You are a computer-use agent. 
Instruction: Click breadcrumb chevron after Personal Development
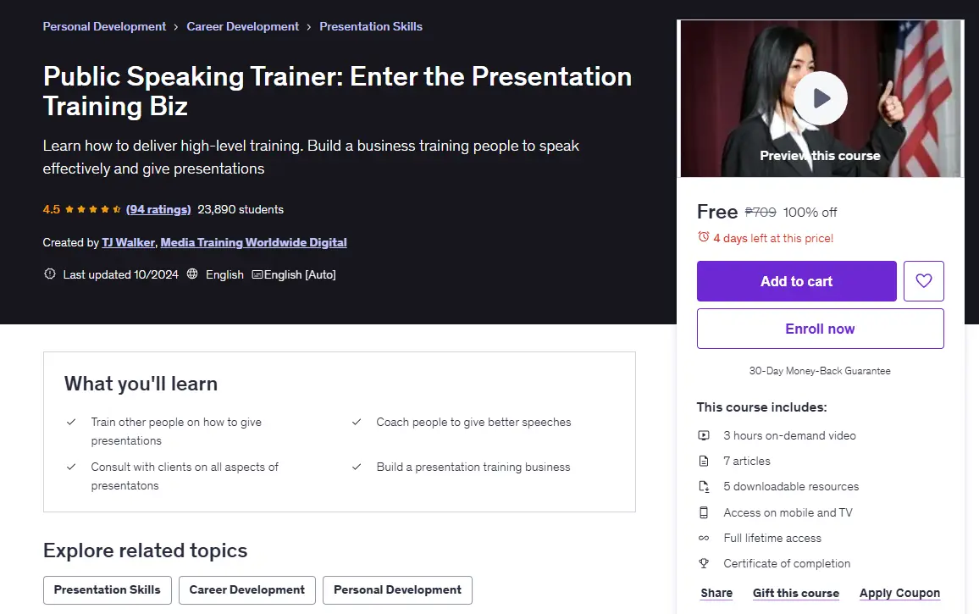click(176, 27)
